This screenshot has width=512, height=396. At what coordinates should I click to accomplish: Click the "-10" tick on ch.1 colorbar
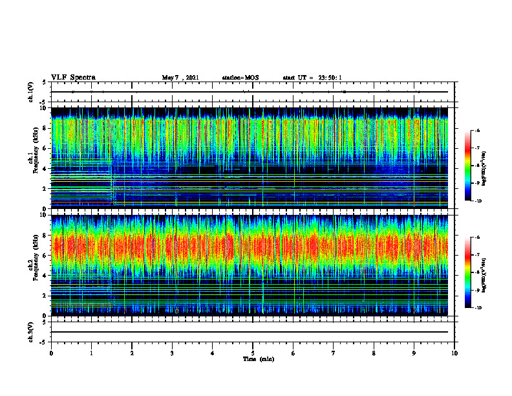point(478,201)
